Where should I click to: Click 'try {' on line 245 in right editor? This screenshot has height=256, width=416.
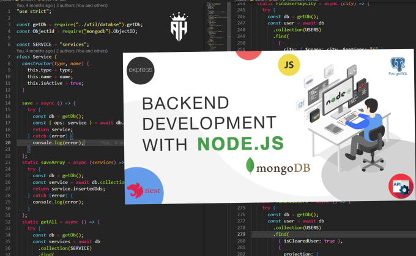(269, 10)
